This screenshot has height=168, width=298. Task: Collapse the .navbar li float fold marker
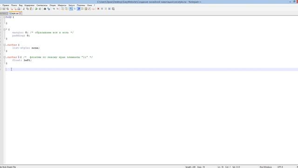[x=5, y=57]
